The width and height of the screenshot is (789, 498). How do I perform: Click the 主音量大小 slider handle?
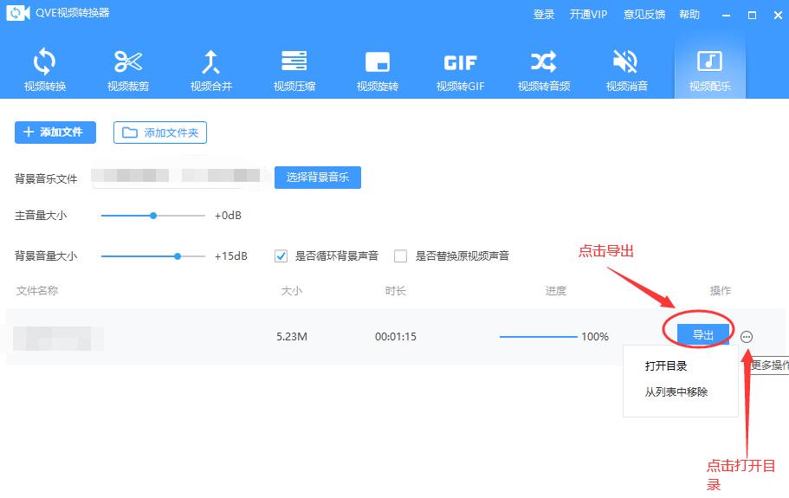153,216
